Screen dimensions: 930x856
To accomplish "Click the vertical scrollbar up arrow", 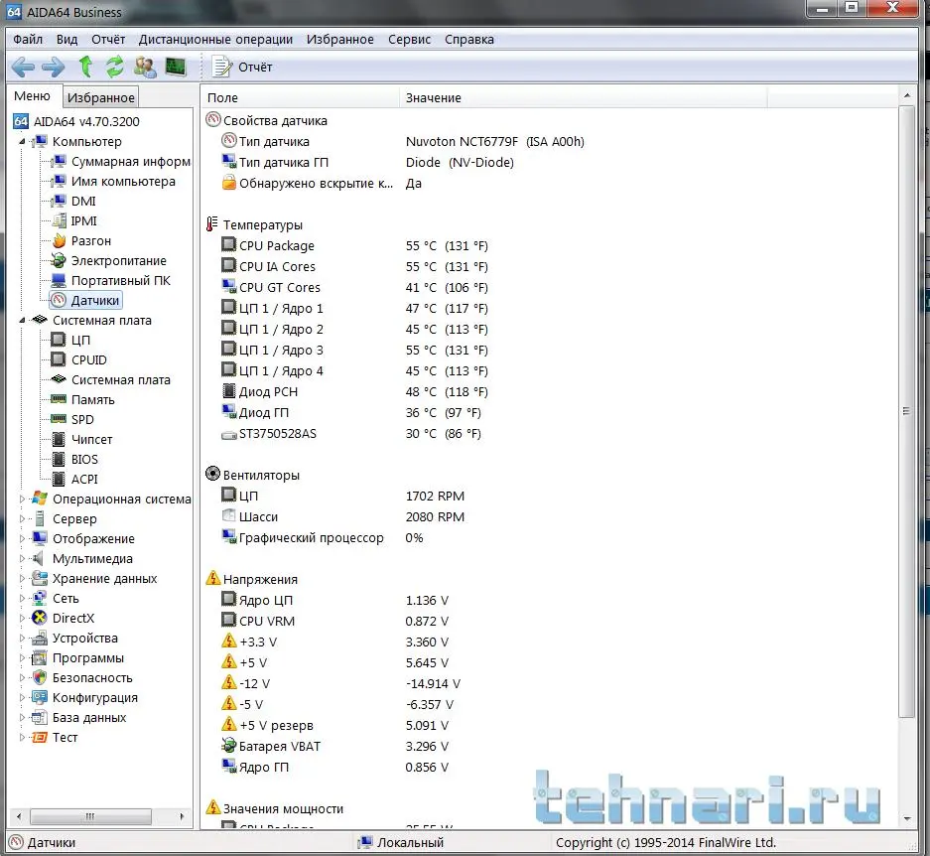I will coord(907,95).
